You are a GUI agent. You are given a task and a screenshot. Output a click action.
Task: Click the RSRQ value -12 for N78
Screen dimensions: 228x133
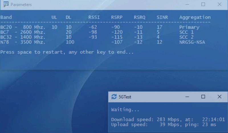coord(138,42)
